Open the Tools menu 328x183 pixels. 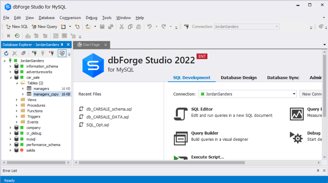(x=107, y=18)
